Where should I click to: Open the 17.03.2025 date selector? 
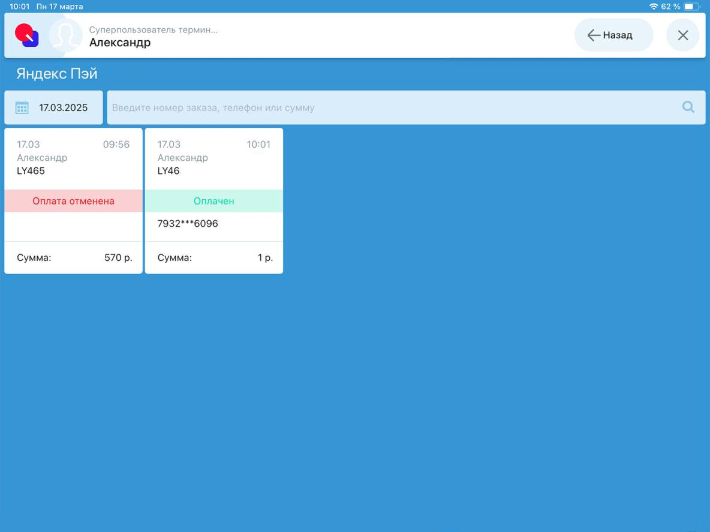tap(54, 107)
